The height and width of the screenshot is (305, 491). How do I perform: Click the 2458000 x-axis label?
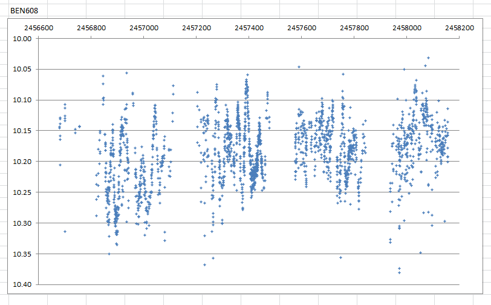click(406, 28)
